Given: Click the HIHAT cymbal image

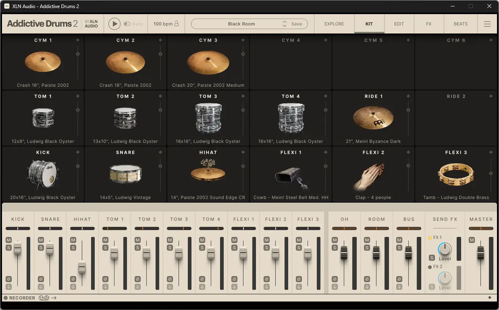Looking at the screenshot, I should tap(208, 171).
